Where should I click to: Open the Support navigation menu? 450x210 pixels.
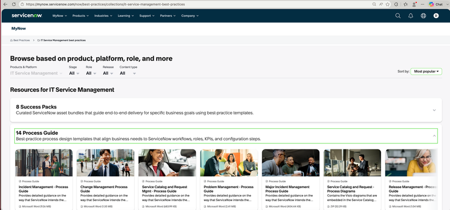147,16
